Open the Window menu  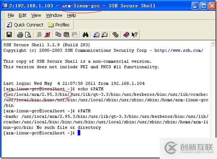(54, 15)
